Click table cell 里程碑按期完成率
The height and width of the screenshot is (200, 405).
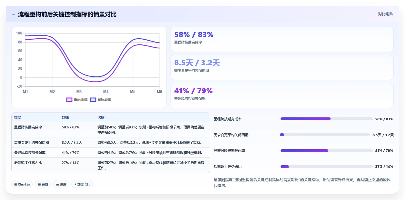coord(28,127)
